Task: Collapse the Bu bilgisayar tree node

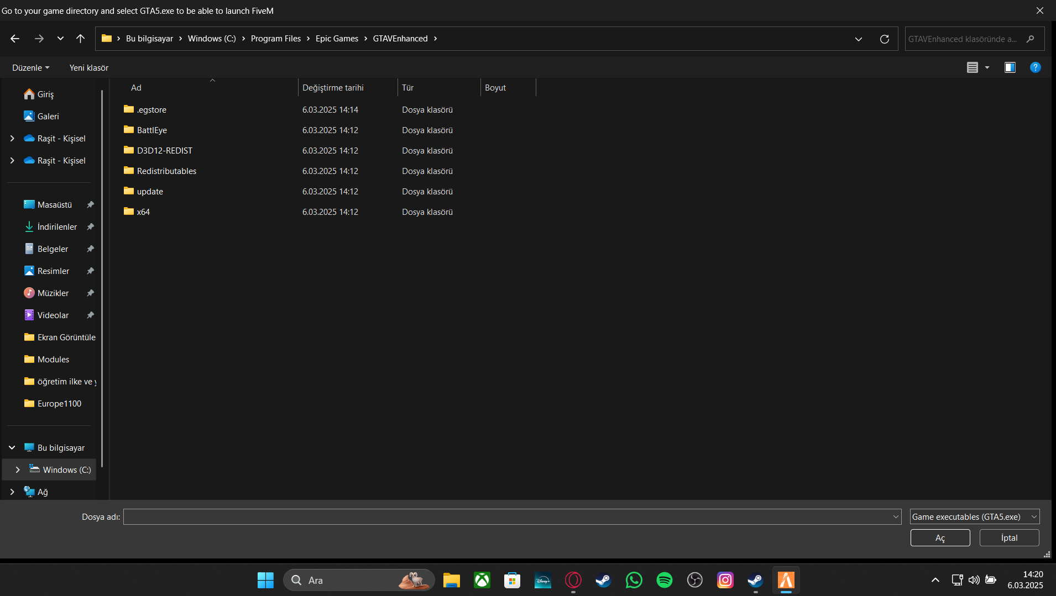Action: [12, 447]
